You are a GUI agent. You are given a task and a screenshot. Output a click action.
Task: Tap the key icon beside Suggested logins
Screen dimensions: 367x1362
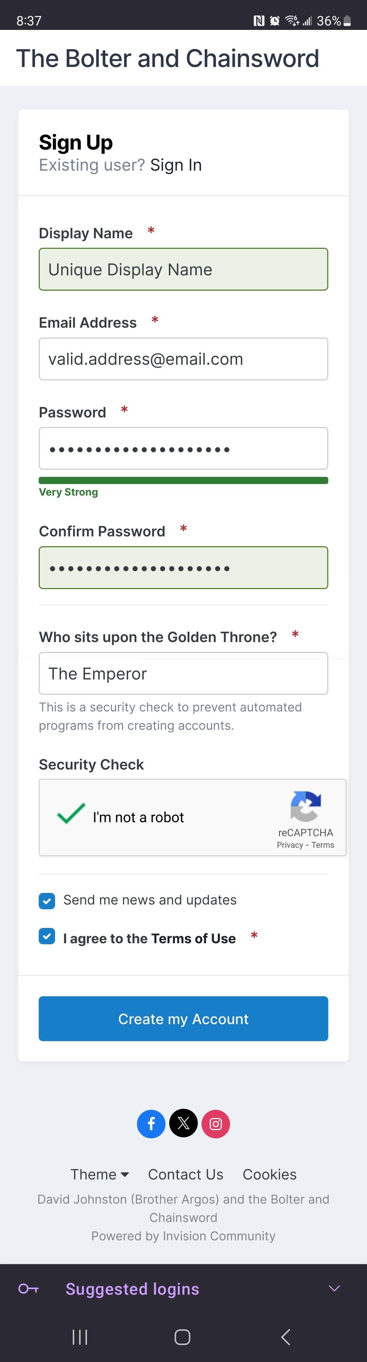click(29, 1289)
